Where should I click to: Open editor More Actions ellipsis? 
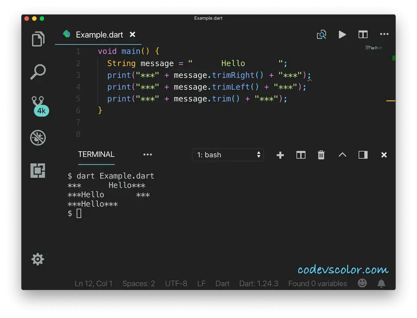[384, 34]
